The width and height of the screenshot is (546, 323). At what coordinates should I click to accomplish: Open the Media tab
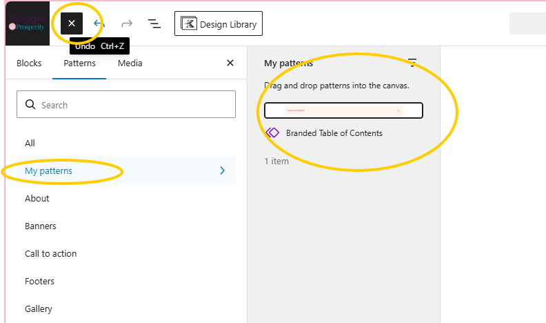point(130,63)
